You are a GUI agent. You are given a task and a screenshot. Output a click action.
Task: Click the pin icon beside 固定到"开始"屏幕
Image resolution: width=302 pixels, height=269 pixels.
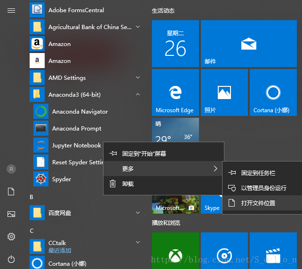click(113, 154)
